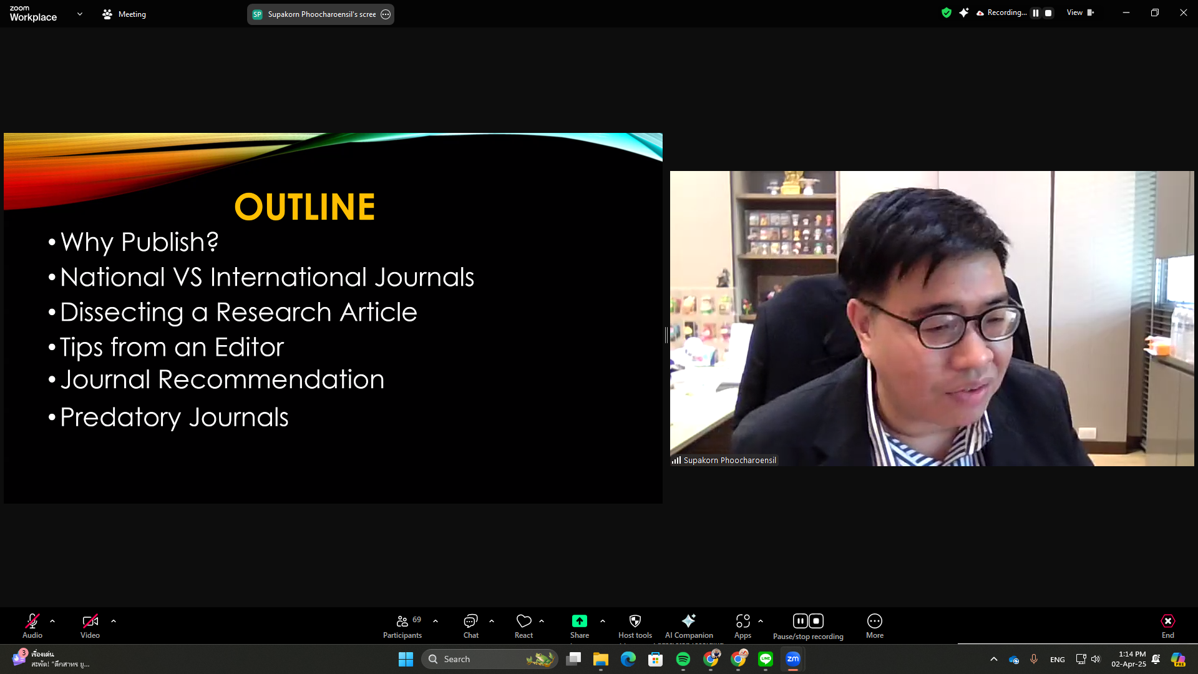
Task: Click the green Share screen button
Action: coord(579,622)
